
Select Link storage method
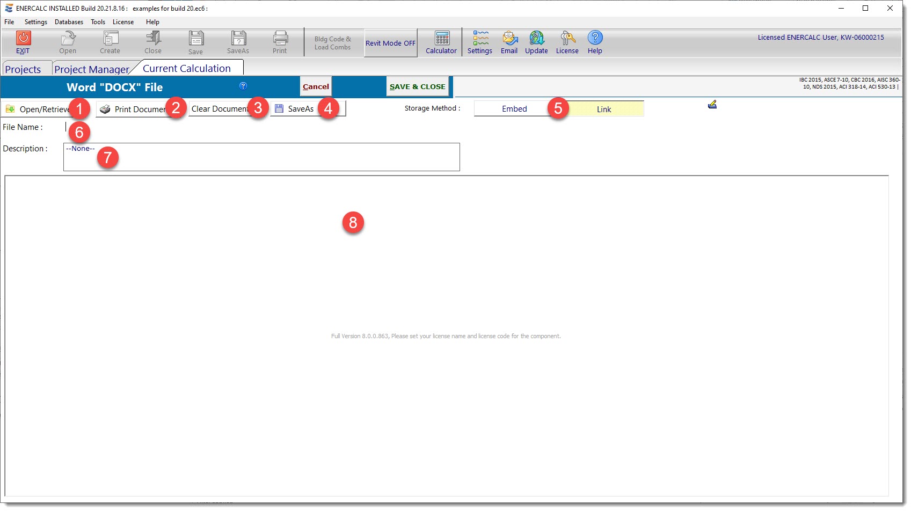click(x=604, y=109)
